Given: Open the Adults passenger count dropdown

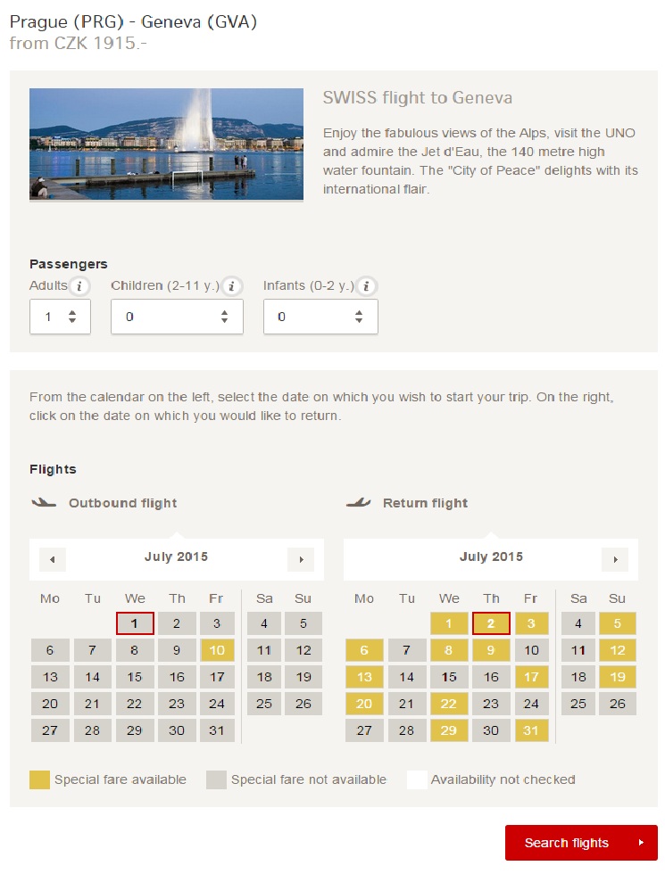Looking at the screenshot, I should (61, 317).
